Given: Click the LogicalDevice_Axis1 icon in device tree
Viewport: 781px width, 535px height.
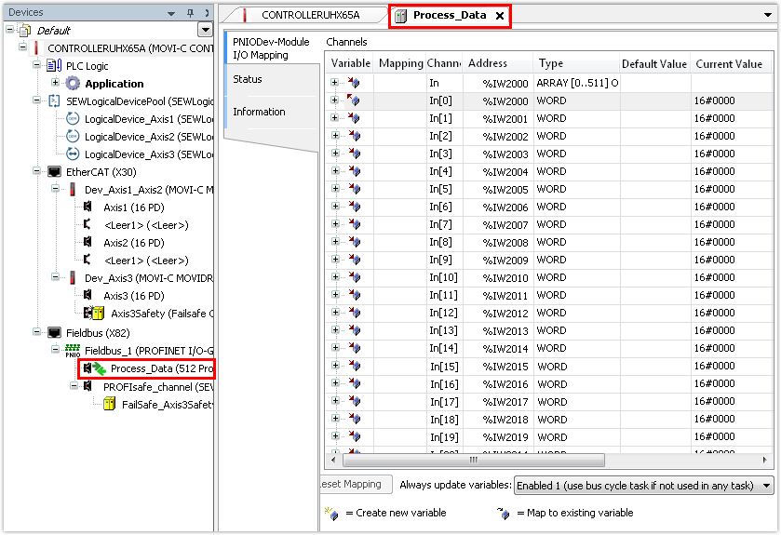Looking at the screenshot, I should 73,119.
